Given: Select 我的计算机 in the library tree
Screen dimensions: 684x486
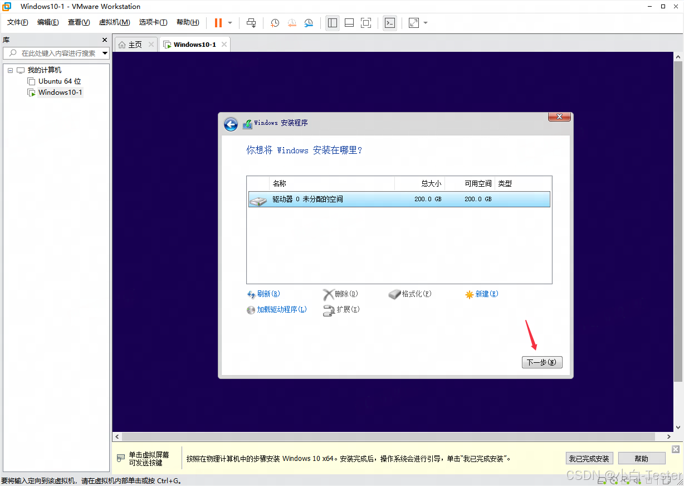Looking at the screenshot, I should click(45, 70).
